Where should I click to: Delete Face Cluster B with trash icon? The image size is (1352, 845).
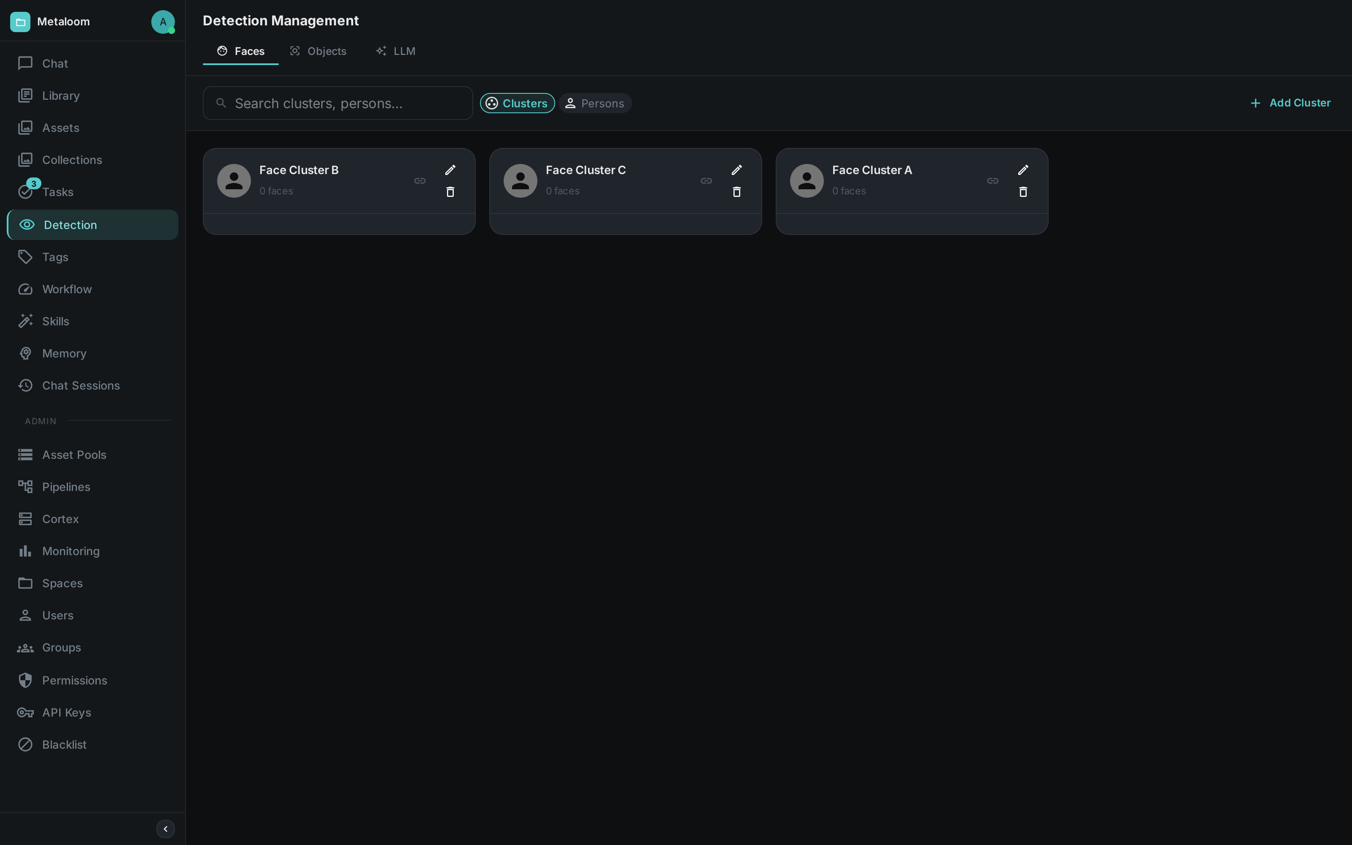(450, 192)
